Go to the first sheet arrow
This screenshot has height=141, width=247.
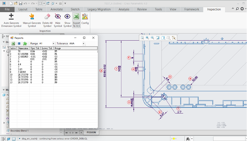66,133
